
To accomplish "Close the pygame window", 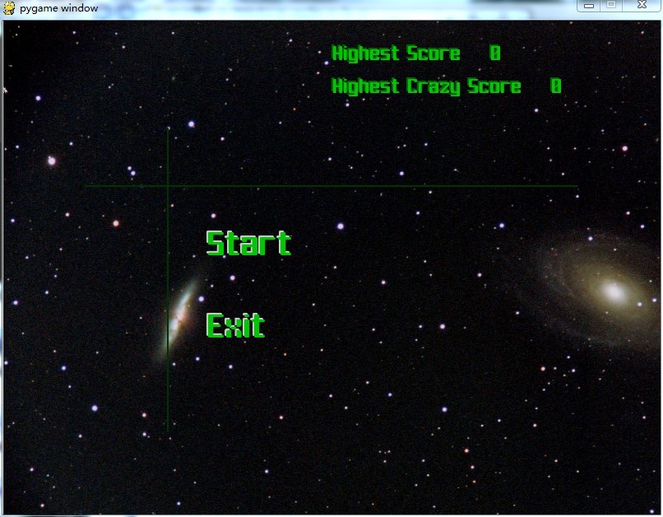I will tap(642, 5).
